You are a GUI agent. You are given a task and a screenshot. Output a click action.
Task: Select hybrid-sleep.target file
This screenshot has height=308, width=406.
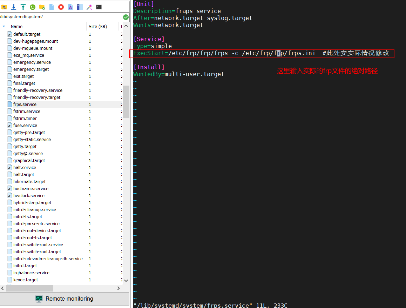point(32,202)
